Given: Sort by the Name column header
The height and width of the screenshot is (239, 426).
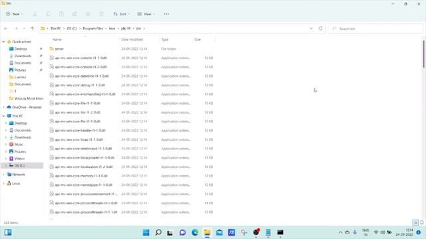Looking at the screenshot, I should pyautogui.click(x=57, y=40).
